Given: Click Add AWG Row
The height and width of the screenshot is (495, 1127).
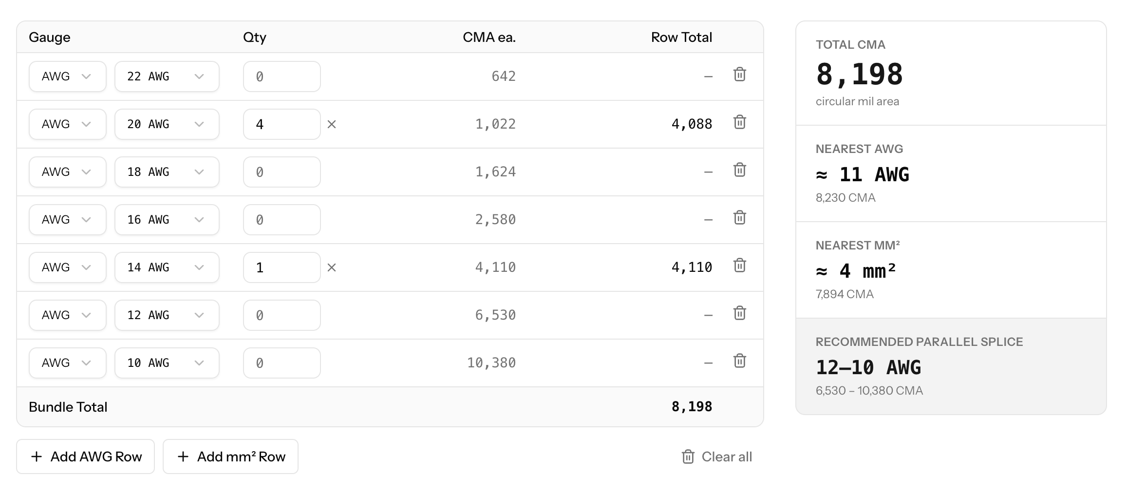Looking at the screenshot, I should click(x=85, y=457).
